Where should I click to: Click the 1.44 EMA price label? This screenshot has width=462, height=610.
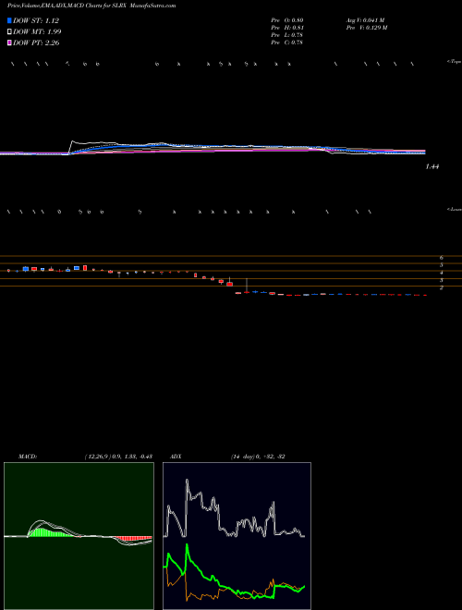(x=432, y=166)
